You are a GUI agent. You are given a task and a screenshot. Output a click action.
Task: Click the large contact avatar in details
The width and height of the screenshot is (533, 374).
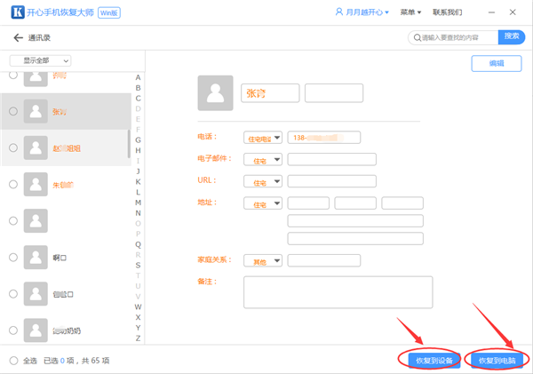point(216,93)
